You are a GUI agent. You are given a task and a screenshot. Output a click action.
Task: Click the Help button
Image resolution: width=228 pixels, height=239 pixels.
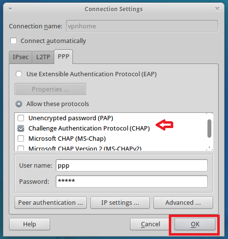(29, 224)
